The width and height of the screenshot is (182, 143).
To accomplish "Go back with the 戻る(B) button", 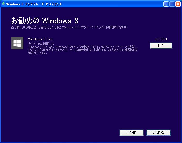I will (x=131, y=132).
